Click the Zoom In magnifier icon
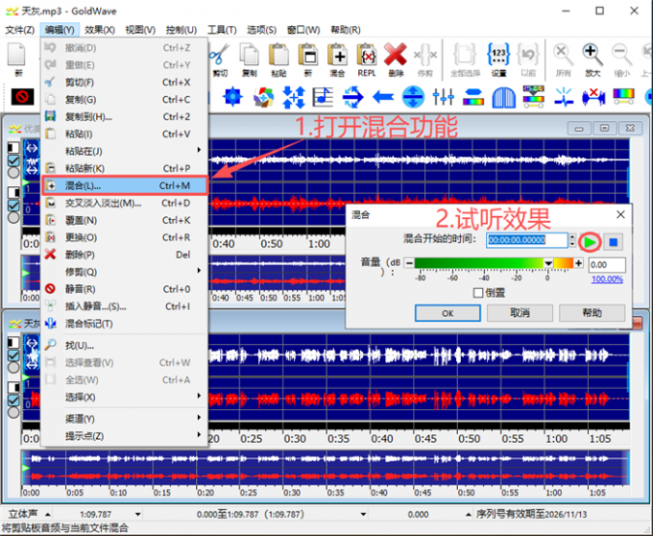653x536 pixels. click(593, 59)
